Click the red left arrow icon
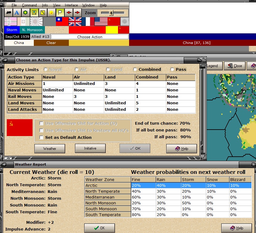The image size is (256, 233). [69, 13]
